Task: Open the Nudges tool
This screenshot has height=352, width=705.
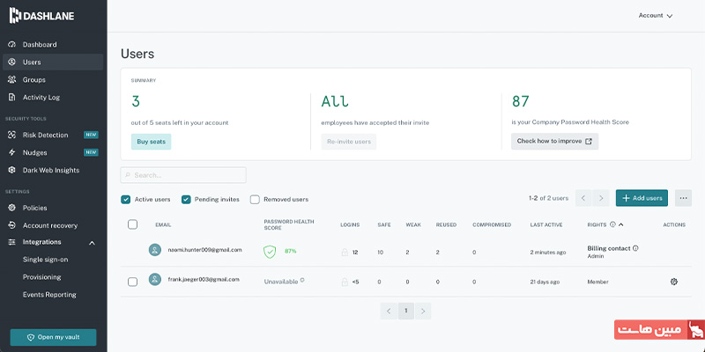Action: (x=34, y=152)
